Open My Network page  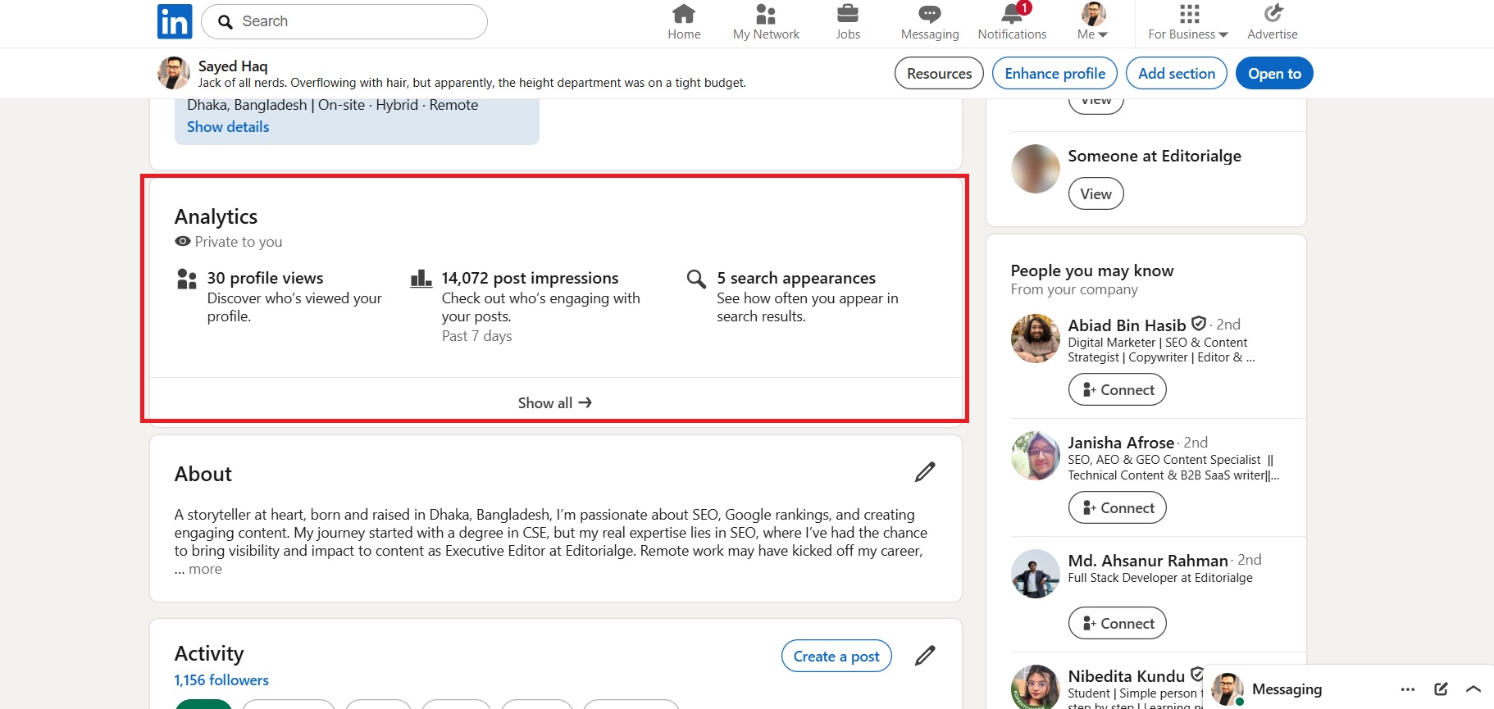tap(766, 22)
